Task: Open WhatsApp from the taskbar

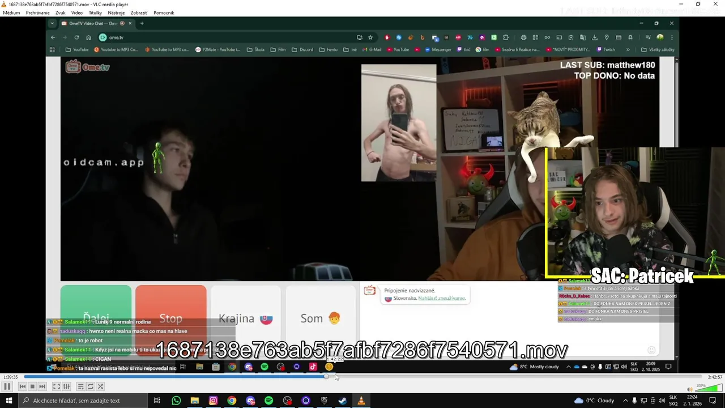Action: tap(176, 401)
